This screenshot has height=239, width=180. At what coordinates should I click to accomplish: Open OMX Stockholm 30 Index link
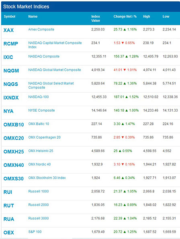point(47,178)
